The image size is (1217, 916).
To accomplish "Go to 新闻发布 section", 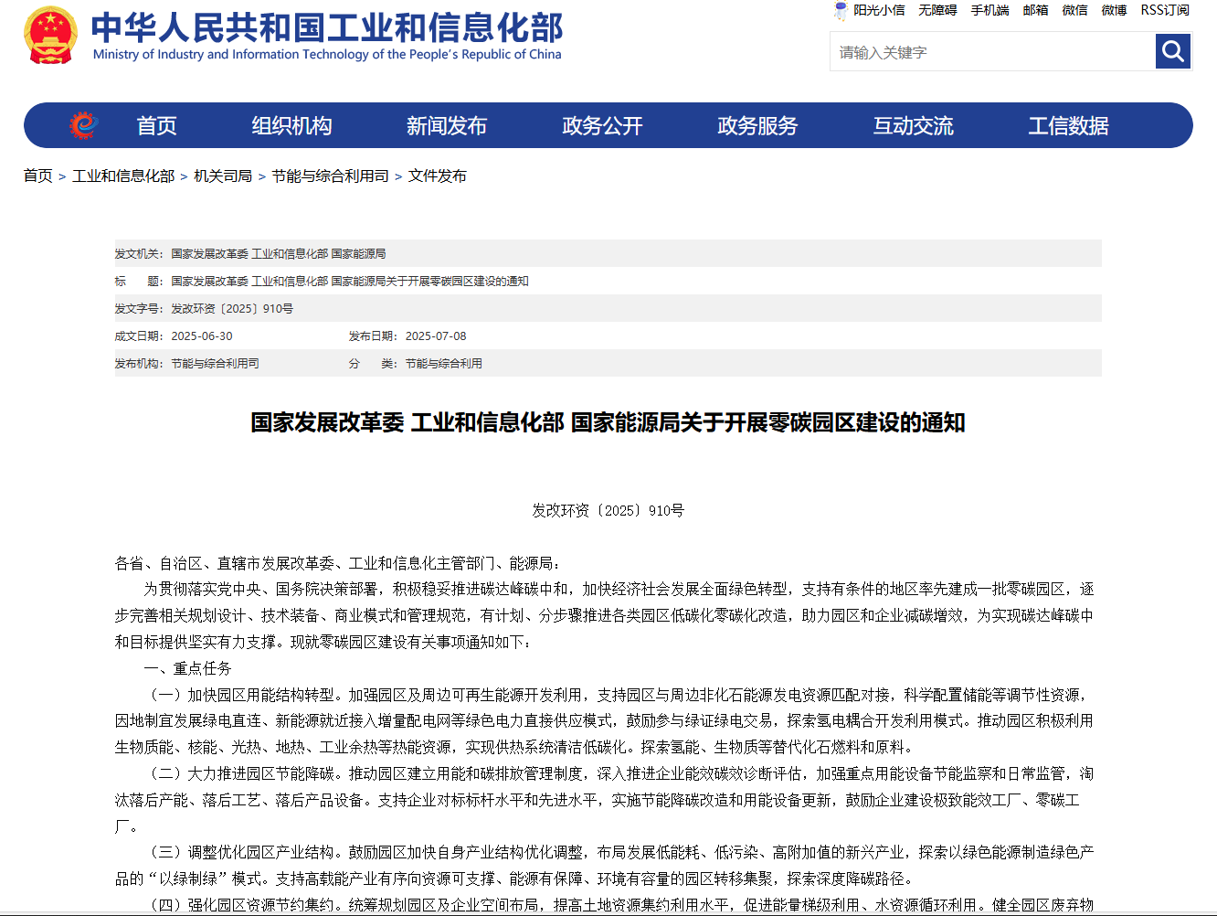I will [x=447, y=126].
